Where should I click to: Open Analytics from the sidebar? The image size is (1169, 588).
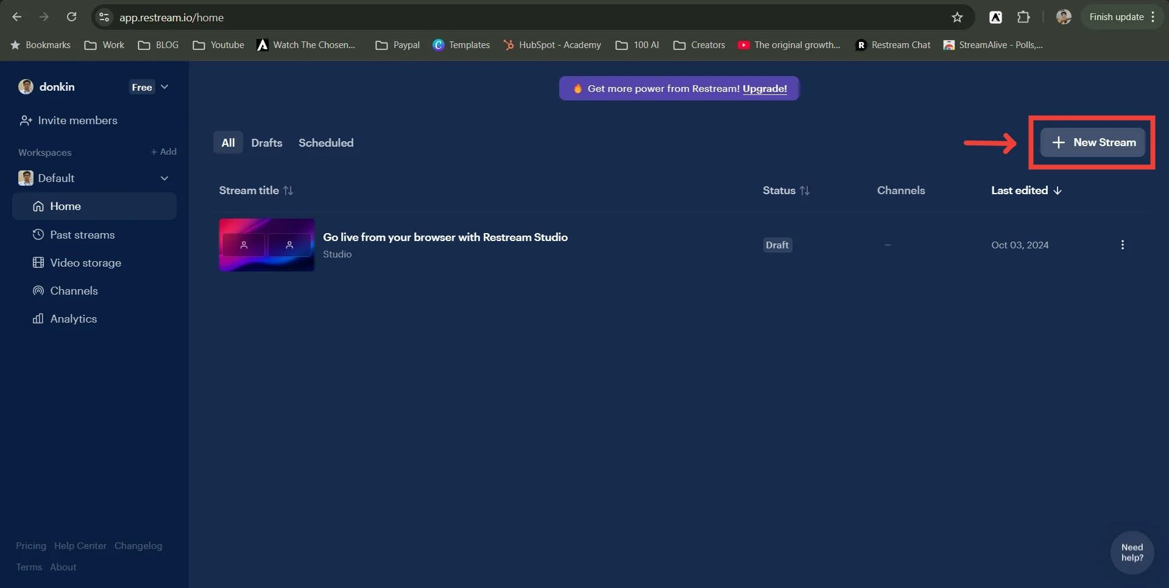(x=65, y=319)
